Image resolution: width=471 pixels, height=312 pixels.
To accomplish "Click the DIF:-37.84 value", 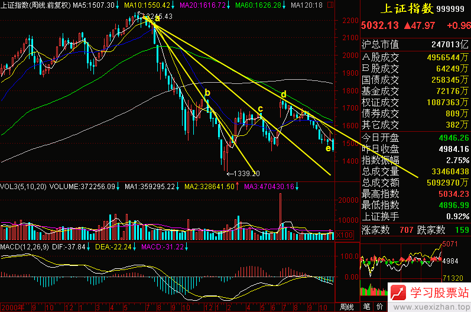I will click(x=69, y=247).
